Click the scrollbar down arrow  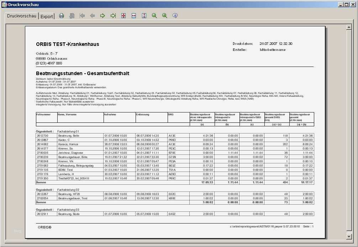tap(349, 236)
